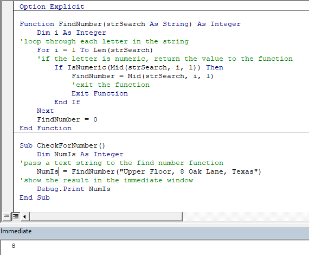Click the For i = 1 To Len line
309x255 pixels.
point(95,50)
